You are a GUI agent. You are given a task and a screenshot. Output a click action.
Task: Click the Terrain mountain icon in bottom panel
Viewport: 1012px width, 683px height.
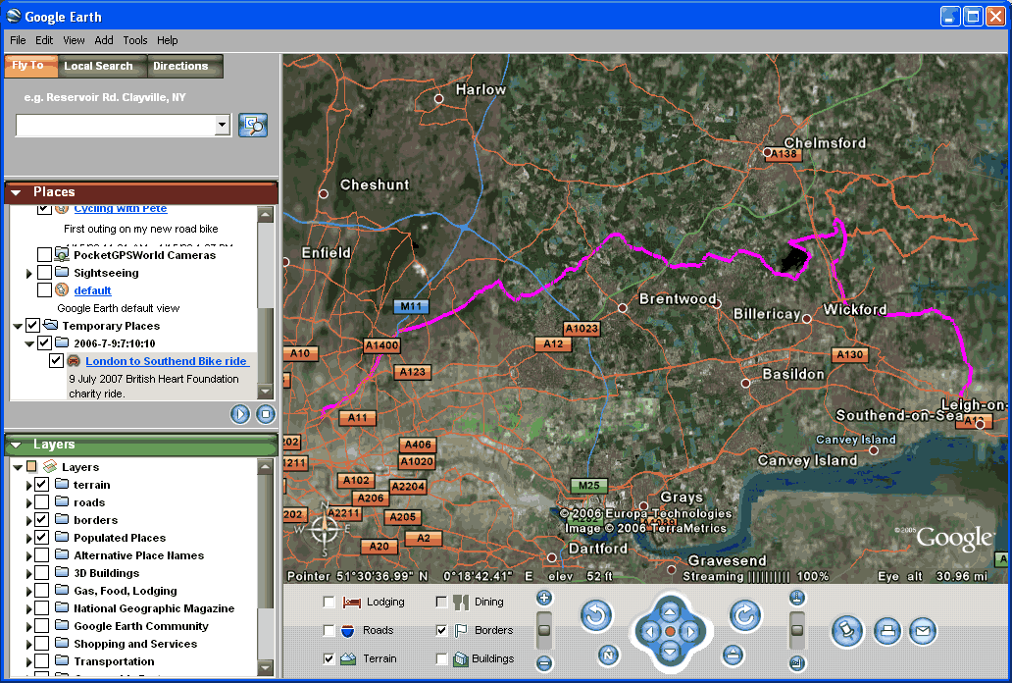click(348, 658)
